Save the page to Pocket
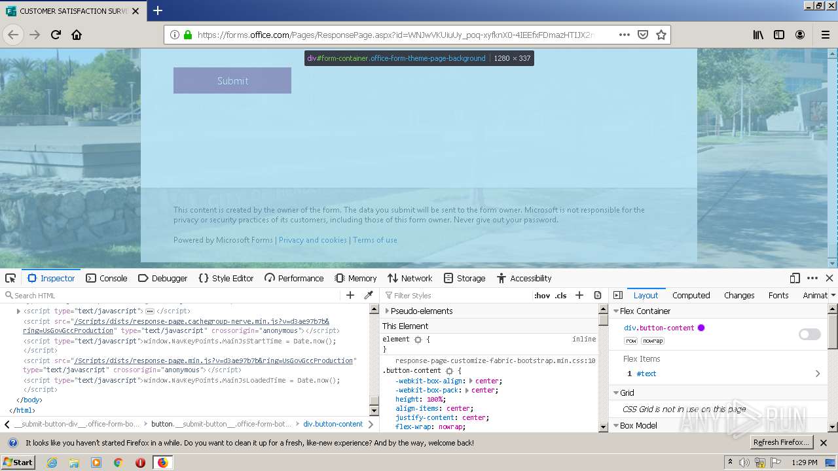The image size is (838, 471). pos(643,35)
